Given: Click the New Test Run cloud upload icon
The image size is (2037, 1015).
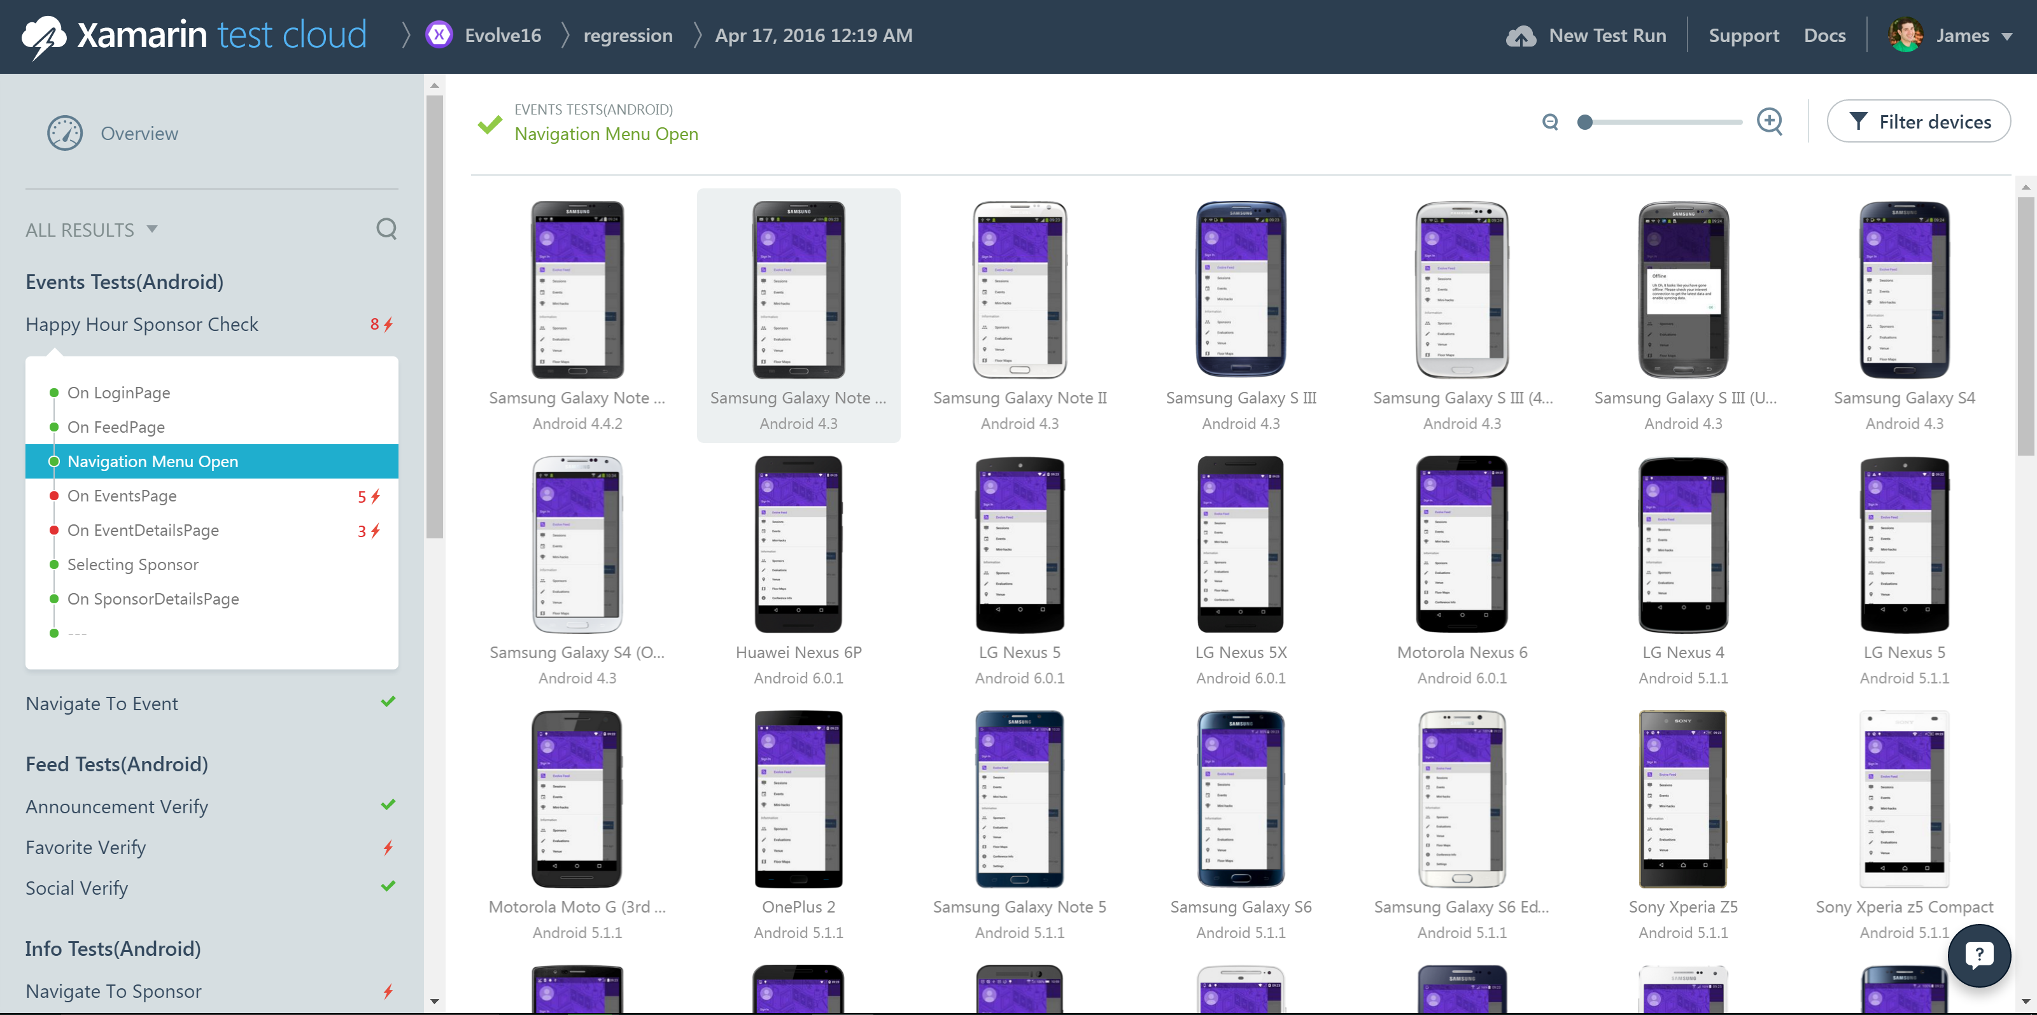Looking at the screenshot, I should coord(1521,36).
